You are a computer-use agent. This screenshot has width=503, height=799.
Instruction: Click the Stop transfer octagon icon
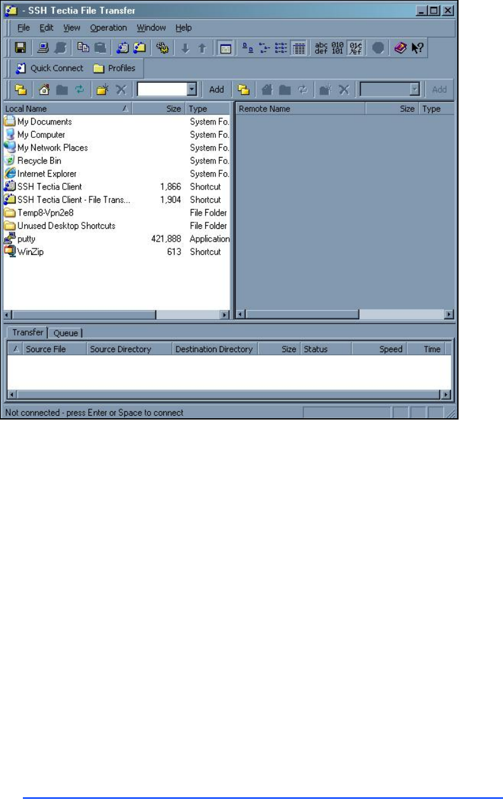(x=377, y=48)
